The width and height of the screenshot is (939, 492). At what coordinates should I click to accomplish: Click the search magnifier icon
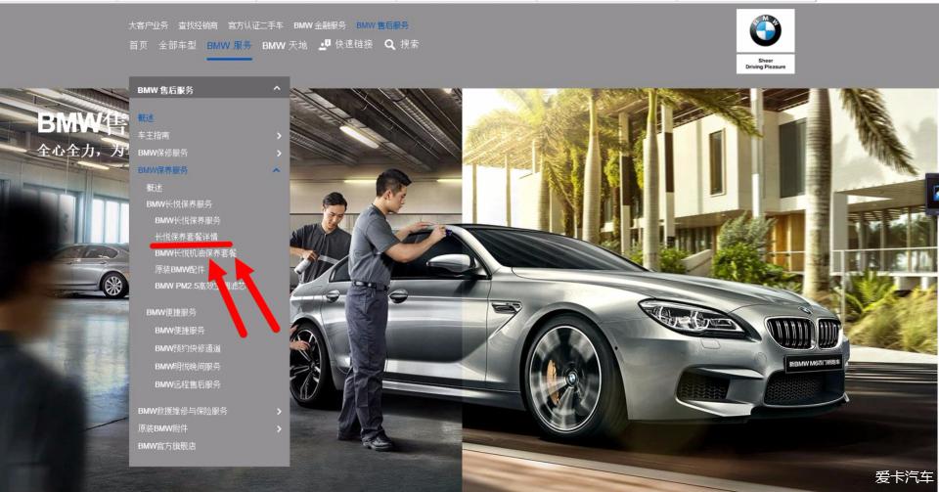point(390,45)
